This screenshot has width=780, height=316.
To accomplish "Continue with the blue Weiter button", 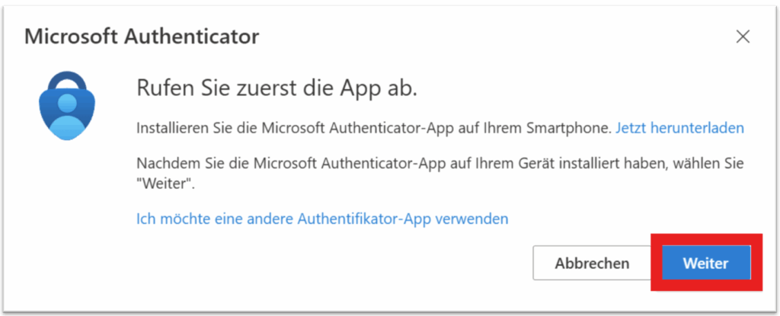I will click(705, 263).
